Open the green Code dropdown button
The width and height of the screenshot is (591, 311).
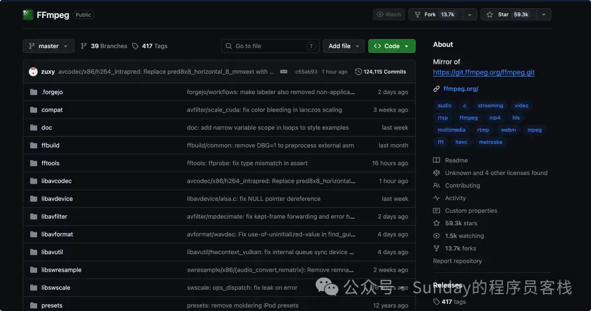click(x=392, y=46)
